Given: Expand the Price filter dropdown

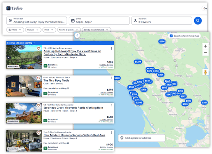Looking at the screenshot, I should point(49,30).
